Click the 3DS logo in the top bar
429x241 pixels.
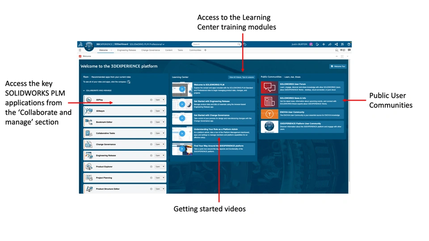click(x=80, y=44)
